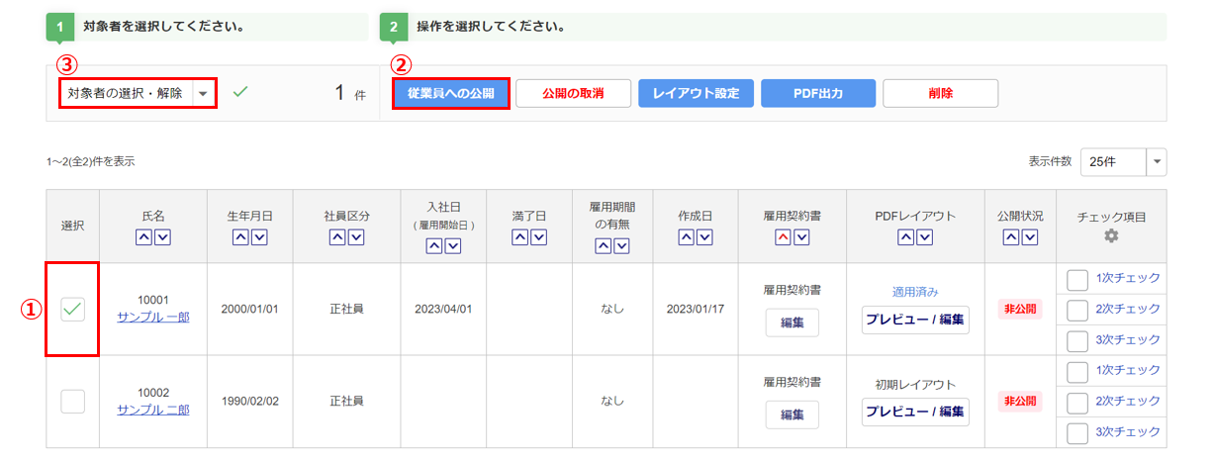The image size is (1213, 459).
Task: Sort 氏名 column ascending with up arrow
Action: coord(143,236)
